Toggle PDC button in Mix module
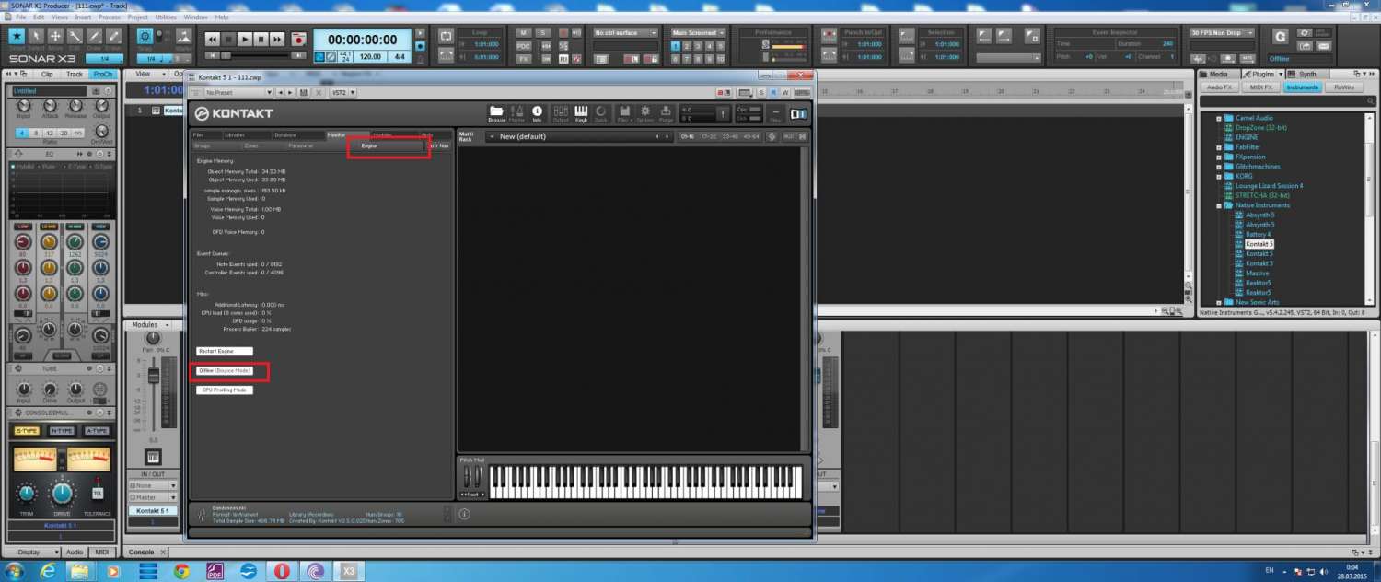Image resolution: width=1381 pixels, height=582 pixels. coord(523,46)
